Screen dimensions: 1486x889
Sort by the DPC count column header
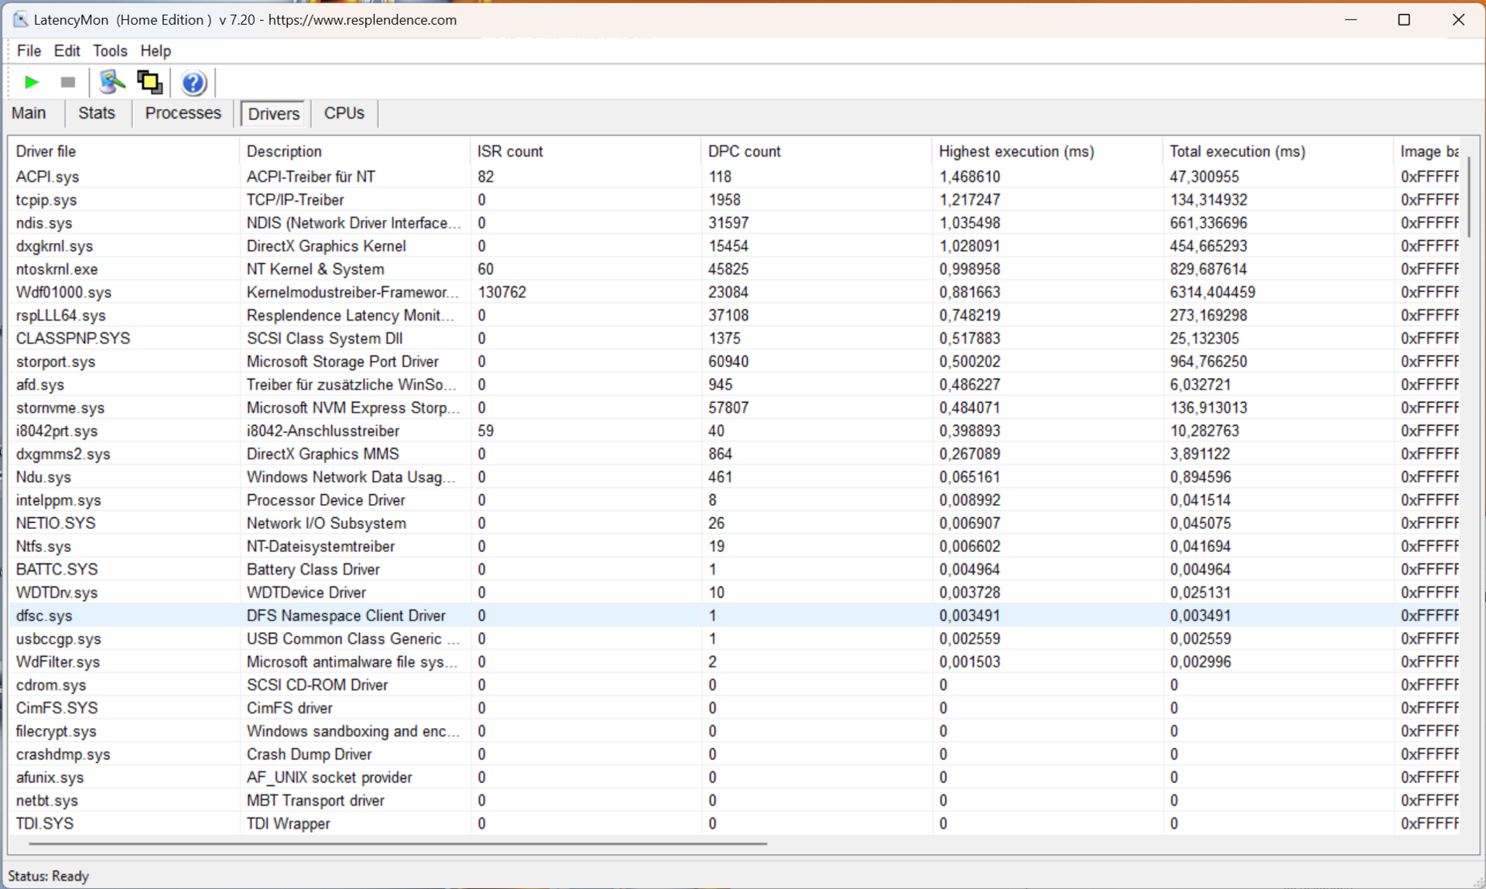click(744, 152)
